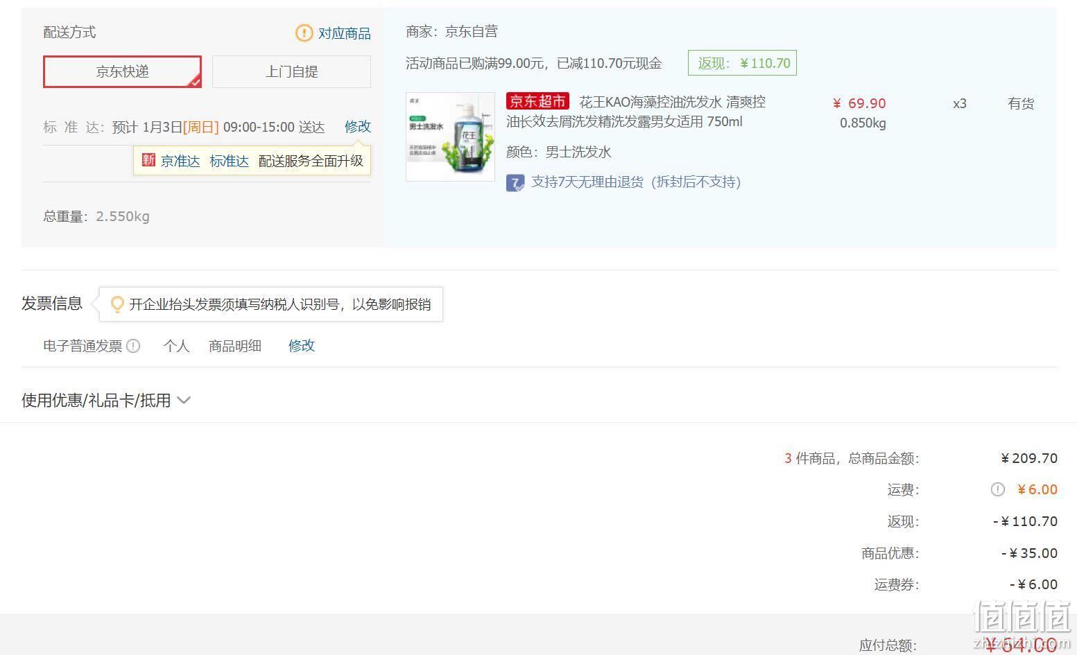Click 总重量 2.550kg text
Screen dimensions: 1077x655
(x=96, y=216)
